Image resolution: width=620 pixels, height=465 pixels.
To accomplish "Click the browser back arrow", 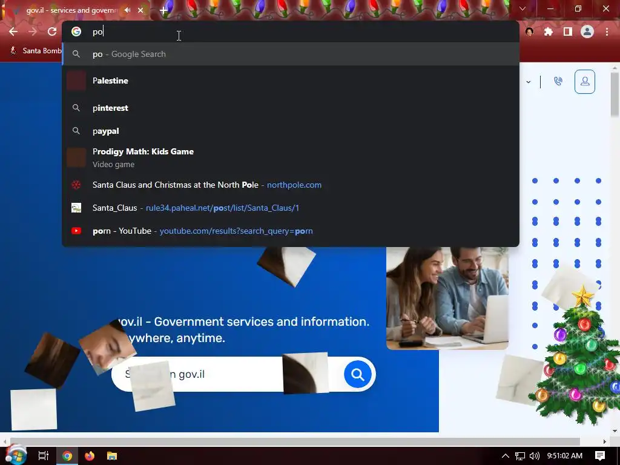I will [x=13, y=31].
